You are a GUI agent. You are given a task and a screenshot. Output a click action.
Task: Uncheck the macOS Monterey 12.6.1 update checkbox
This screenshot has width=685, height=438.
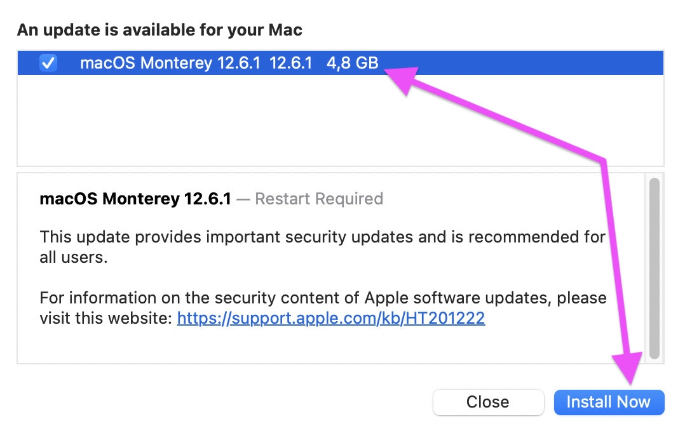pyautogui.click(x=48, y=63)
